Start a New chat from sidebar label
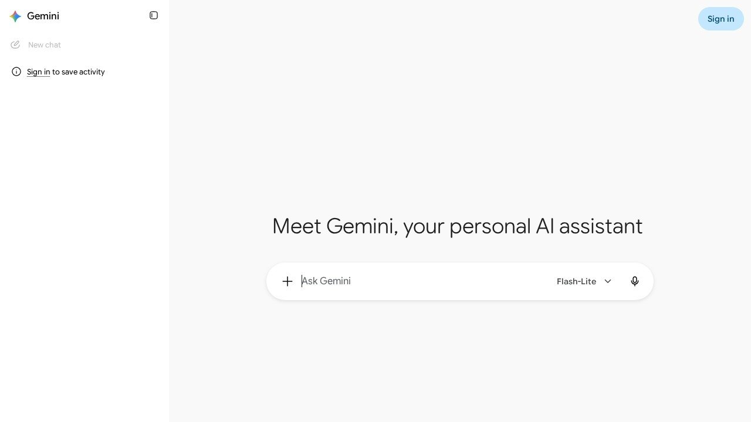 click(x=45, y=45)
